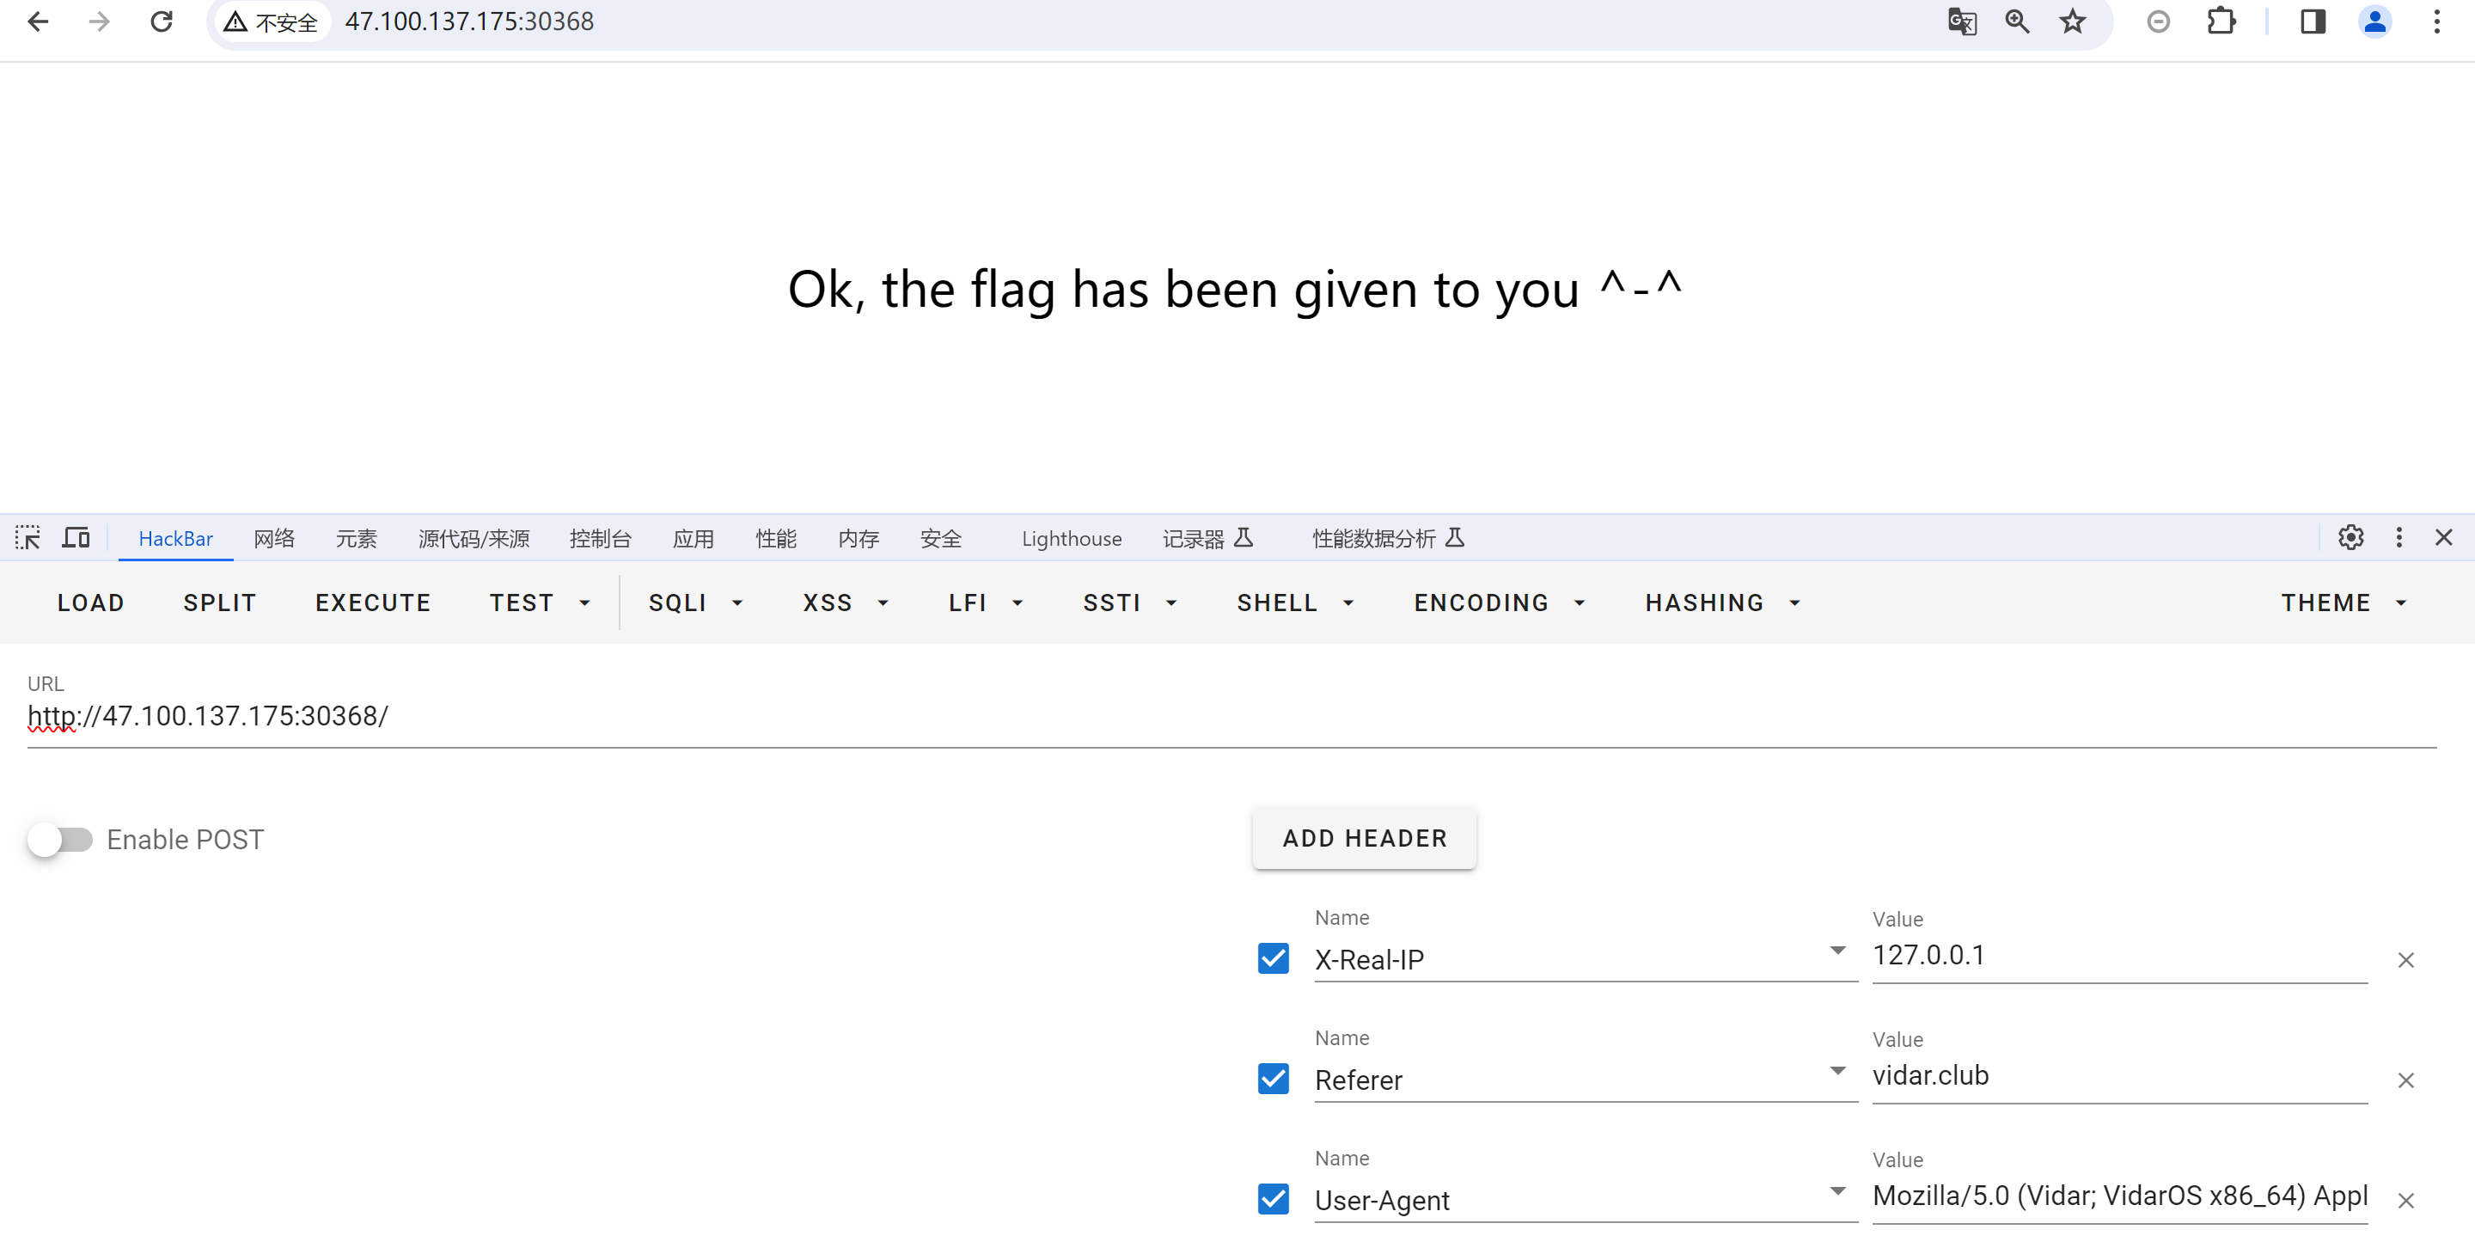Open the browser extensions puzzle icon
This screenshot has height=1248, width=2475.
click(2221, 21)
